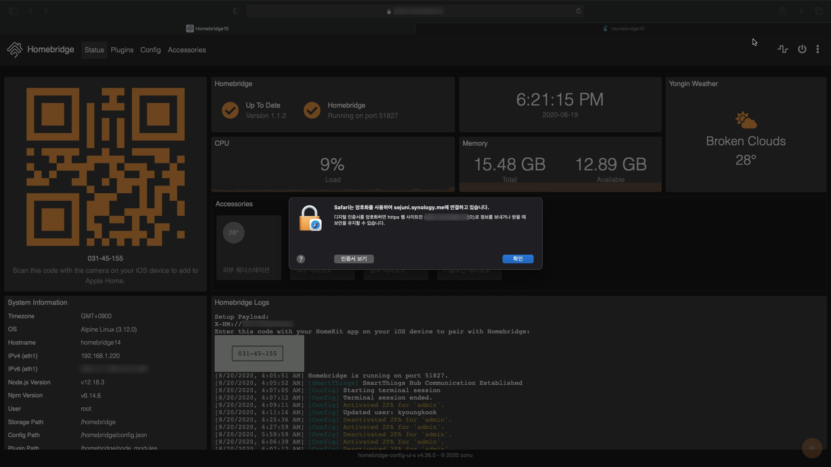Go to the Accessories tab

coord(187,50)
